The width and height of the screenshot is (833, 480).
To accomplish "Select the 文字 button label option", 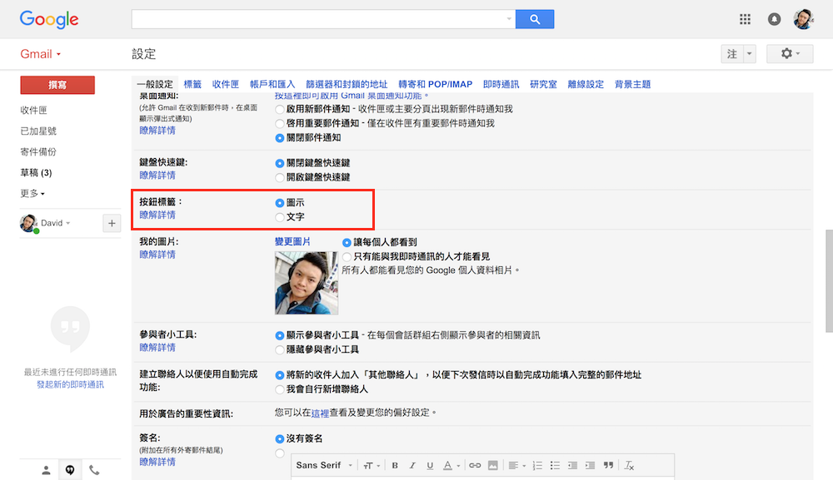I will click(280, 217).
